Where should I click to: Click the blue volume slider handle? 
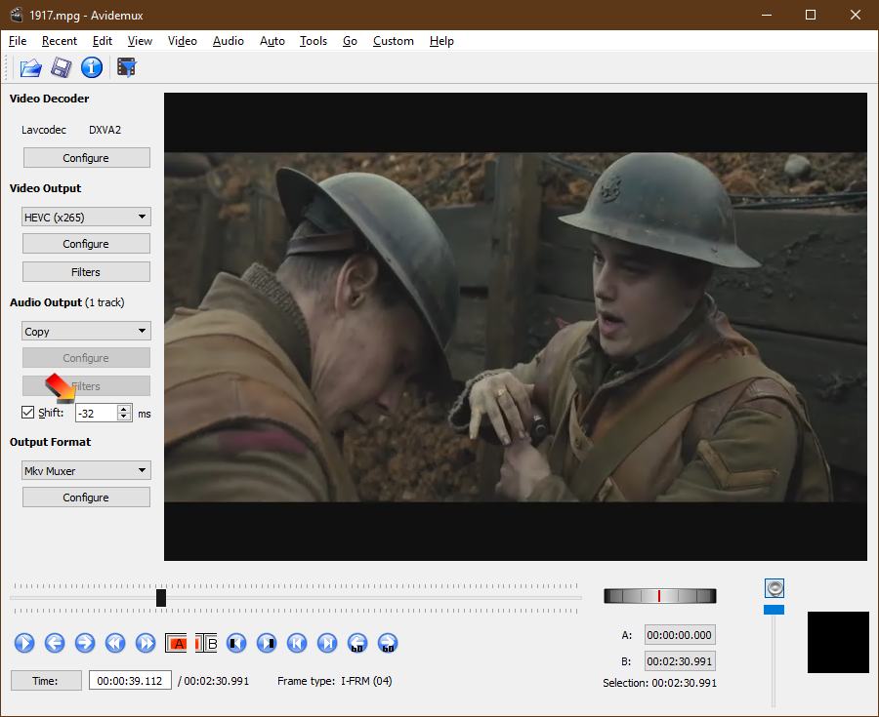[x=774, y=610]
